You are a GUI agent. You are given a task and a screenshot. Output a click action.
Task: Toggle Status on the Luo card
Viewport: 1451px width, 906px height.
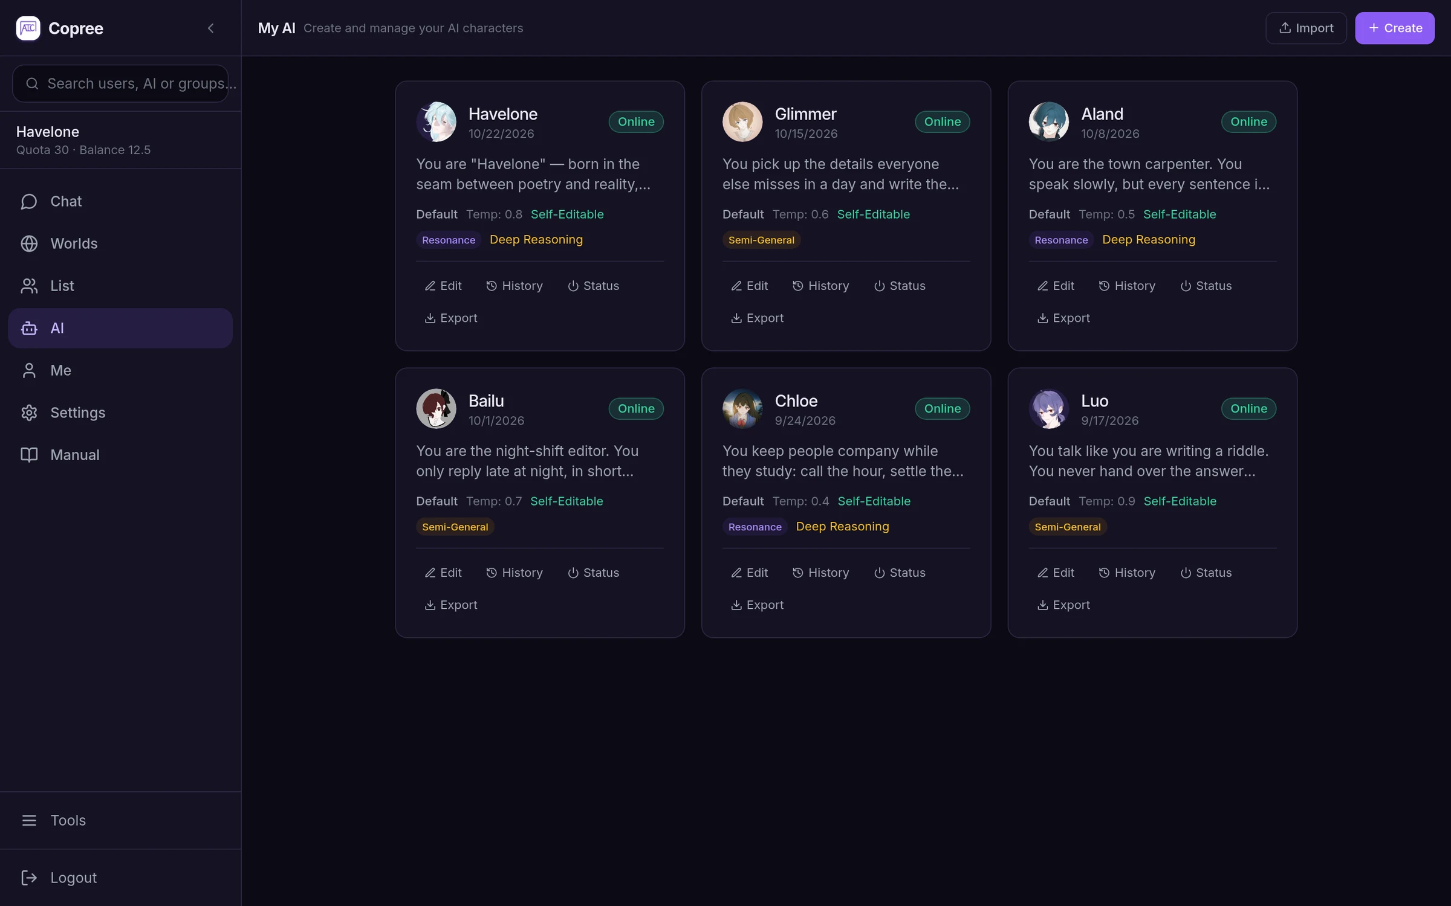[1206, 573]
